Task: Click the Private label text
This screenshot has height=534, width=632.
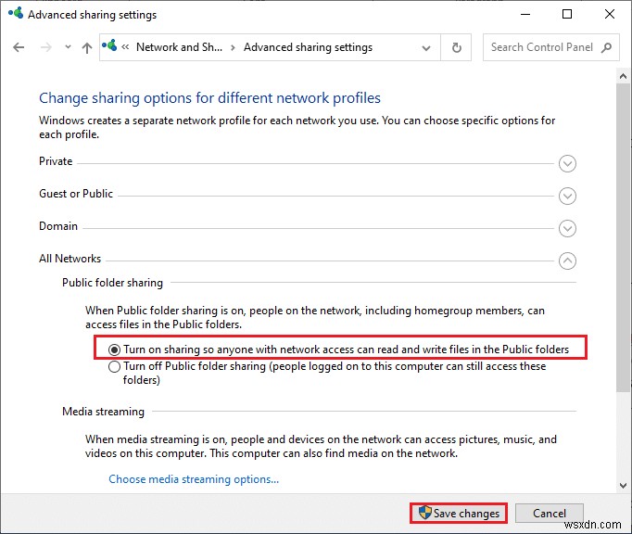Action: 56,161
